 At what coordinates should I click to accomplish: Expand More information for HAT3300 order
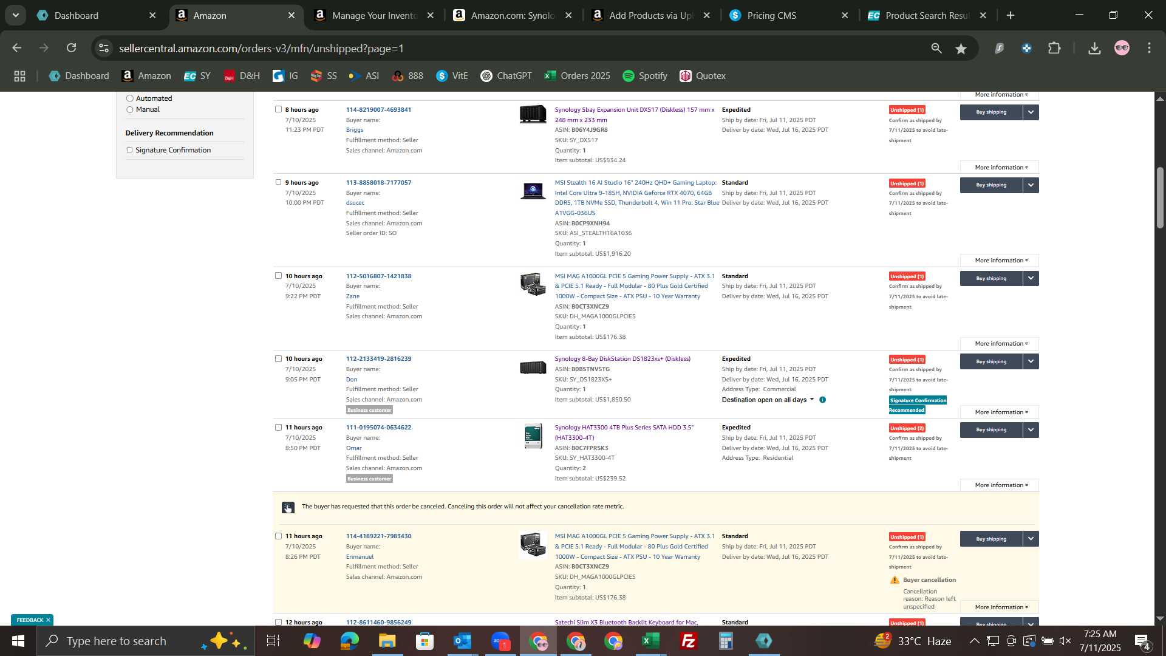(x=1001, y=485)
